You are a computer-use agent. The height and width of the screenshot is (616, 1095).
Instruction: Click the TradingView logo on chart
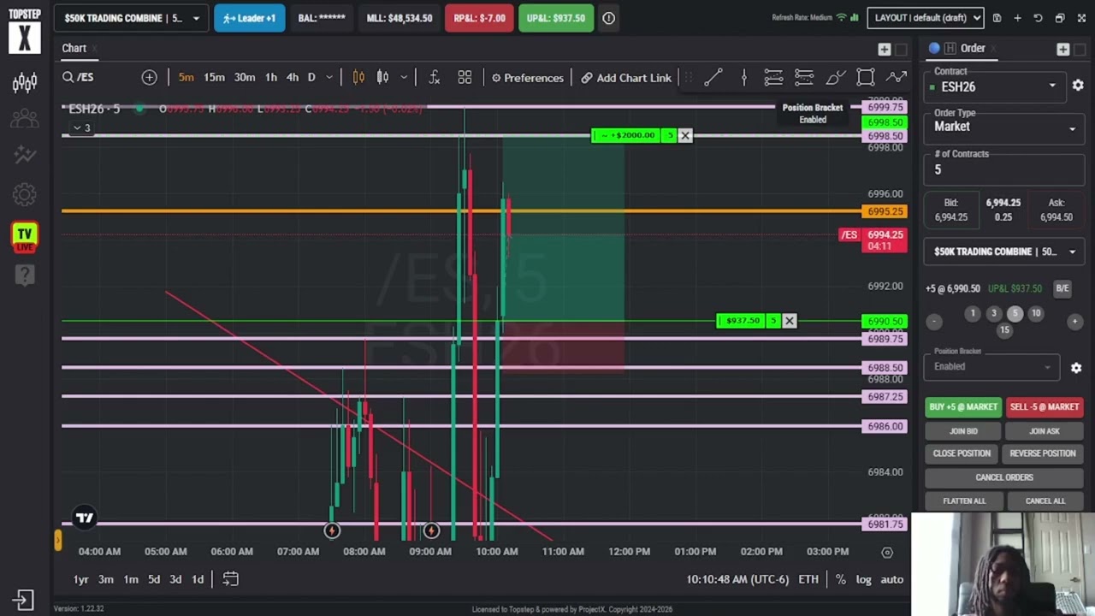pyautogui.click(x=85, y=518)
